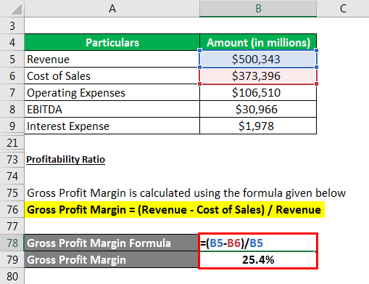Select row 21 header
The height and width of the screenshot is (284, 369).
pos(12,142)
